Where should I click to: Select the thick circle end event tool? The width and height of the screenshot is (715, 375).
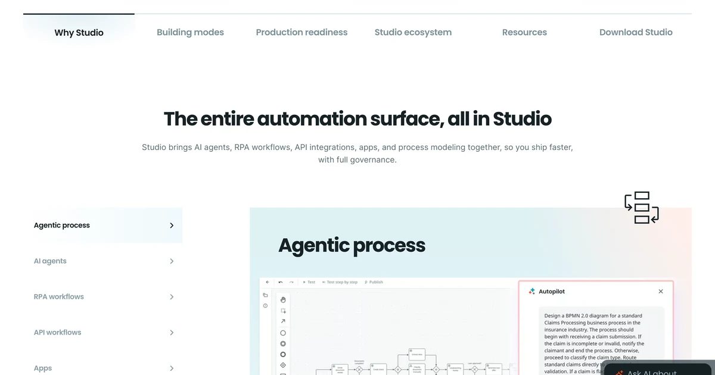pos(283,354)
